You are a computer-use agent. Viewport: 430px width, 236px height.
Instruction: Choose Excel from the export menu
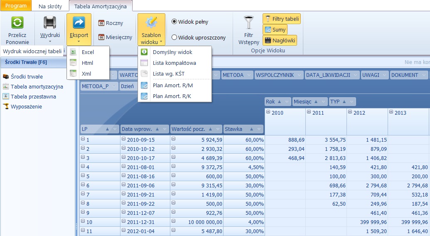(x=88, y=52)
